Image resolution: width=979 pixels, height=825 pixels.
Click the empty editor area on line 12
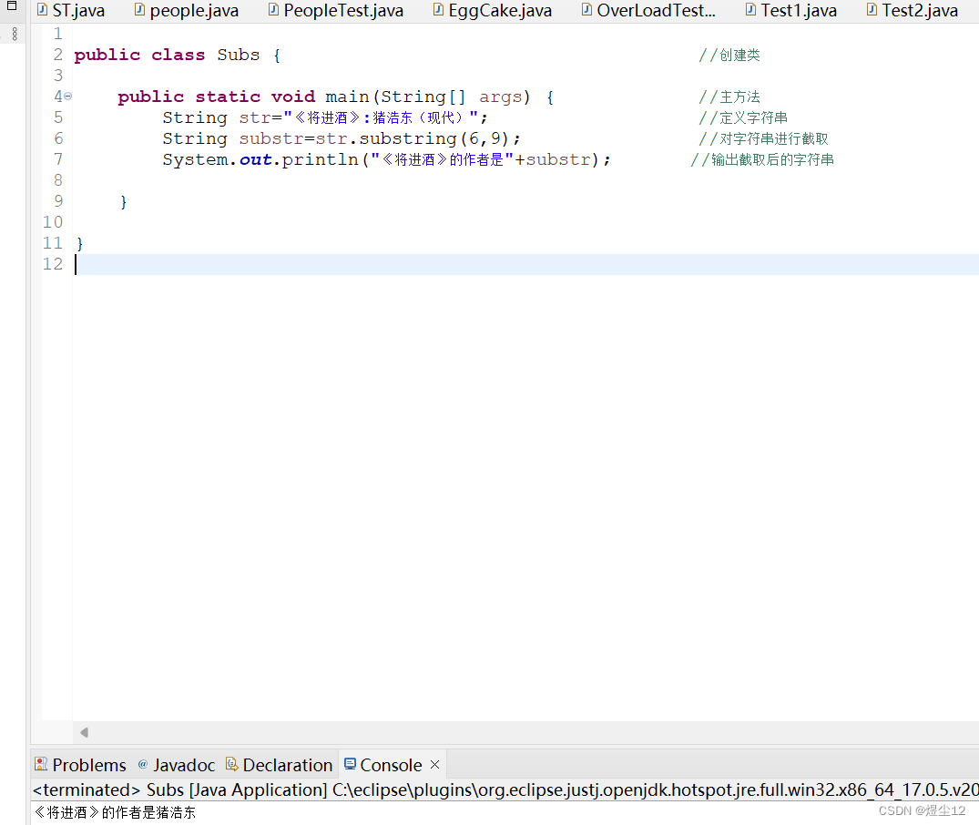364,263
